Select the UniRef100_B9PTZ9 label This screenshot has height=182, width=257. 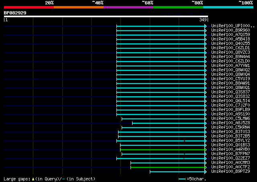(230, 172)
